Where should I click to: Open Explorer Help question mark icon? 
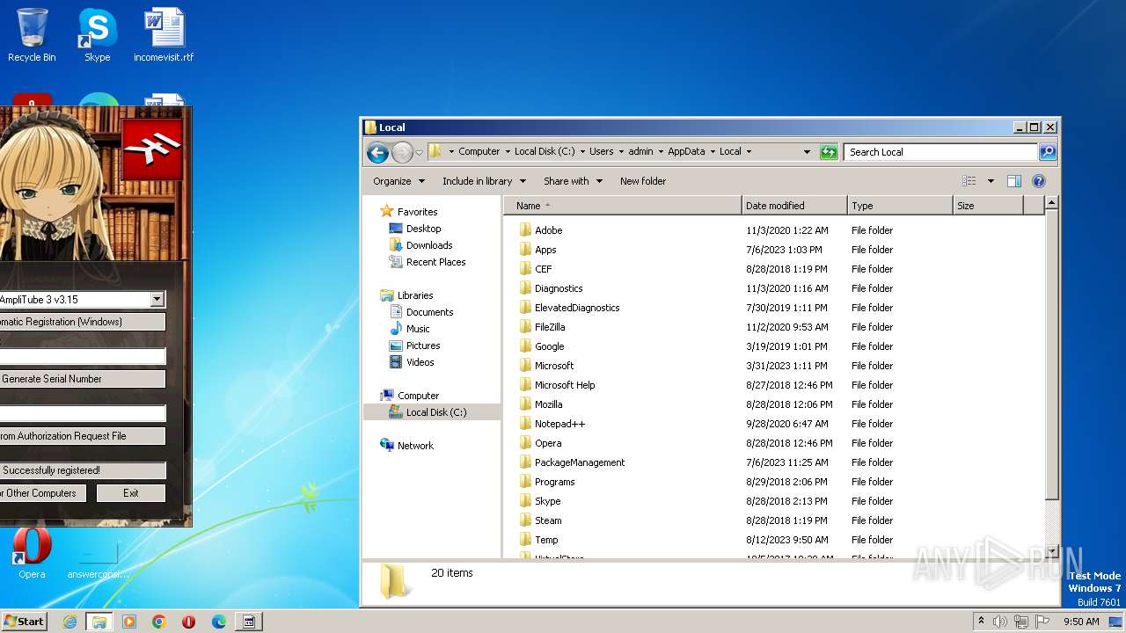(1038, 181)
